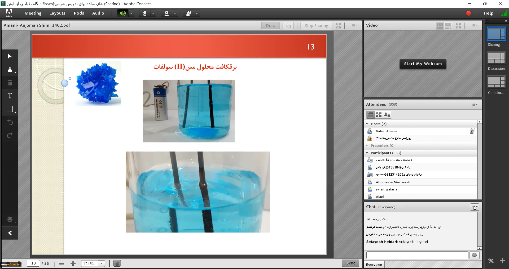Open the Layouts menu
This screenshot has width=509, height=269.
coord(57,13)
